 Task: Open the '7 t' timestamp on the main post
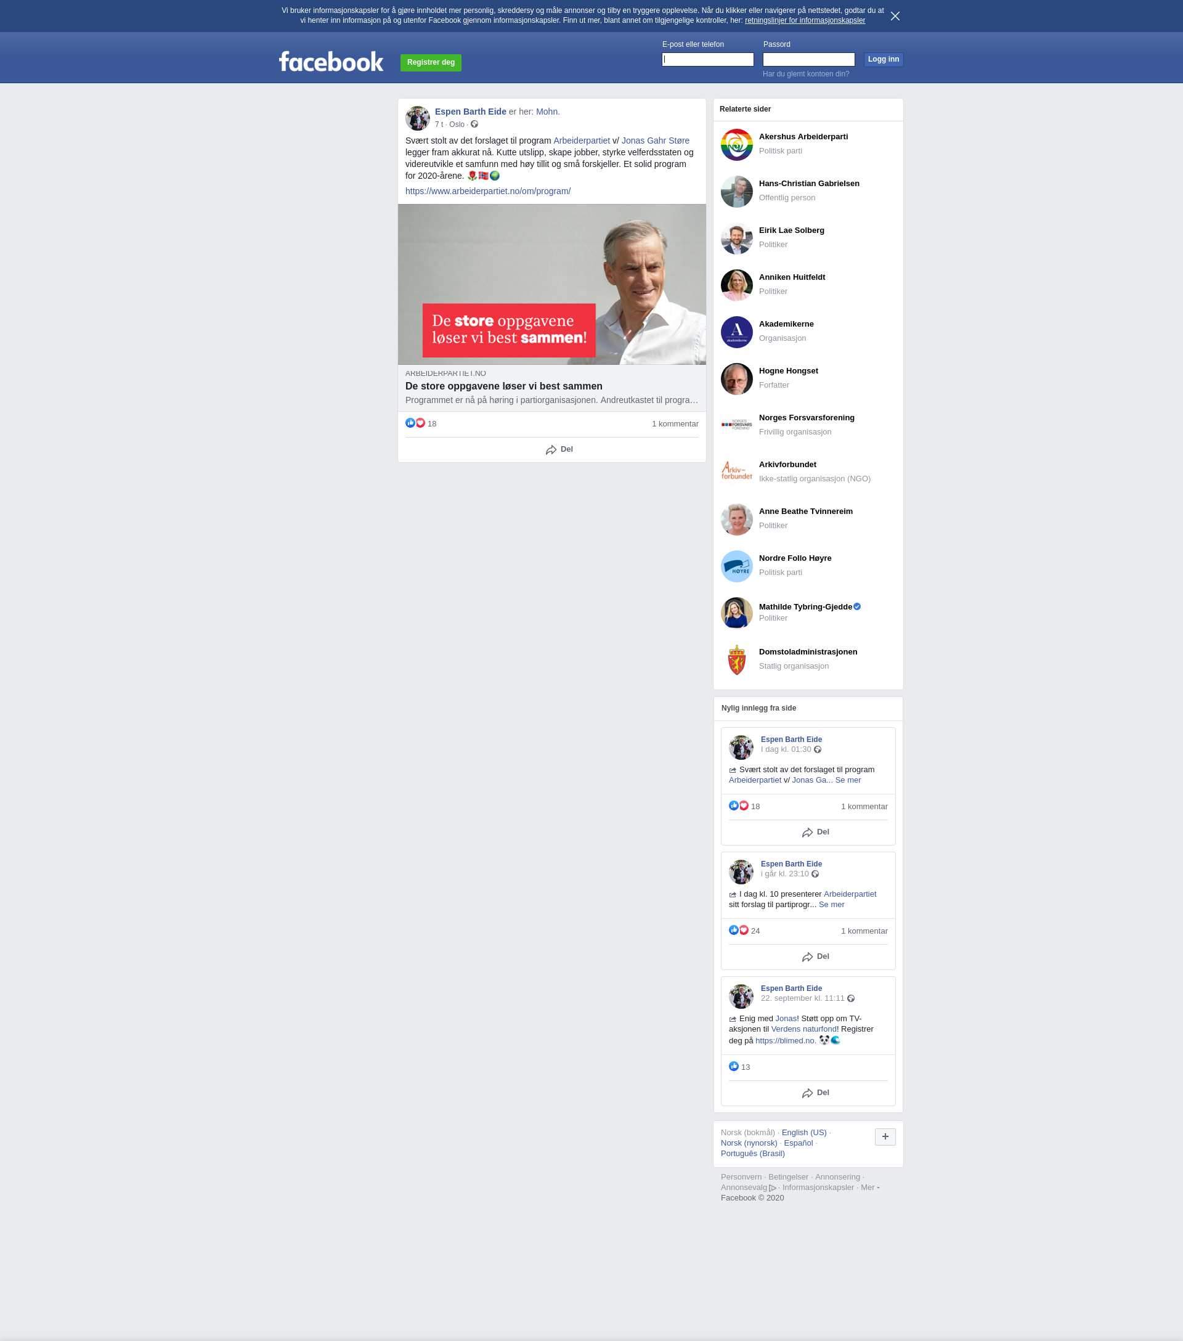click(439, 124)
